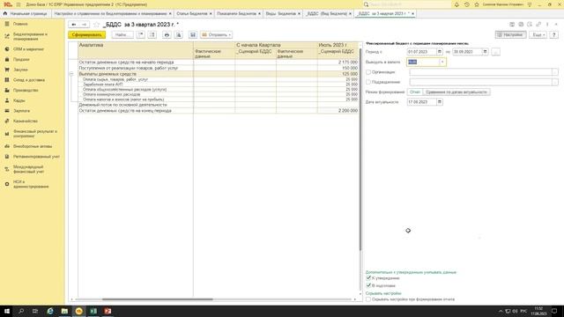This screenshot has height=317, width=564.
Task: Uncheck the К утверждению checkbox
Action: (x=368, y=278)
